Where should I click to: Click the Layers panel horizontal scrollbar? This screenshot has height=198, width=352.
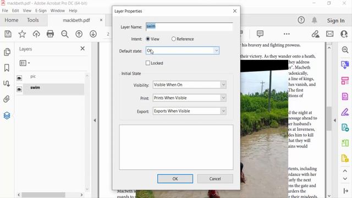tap(43, 195)
